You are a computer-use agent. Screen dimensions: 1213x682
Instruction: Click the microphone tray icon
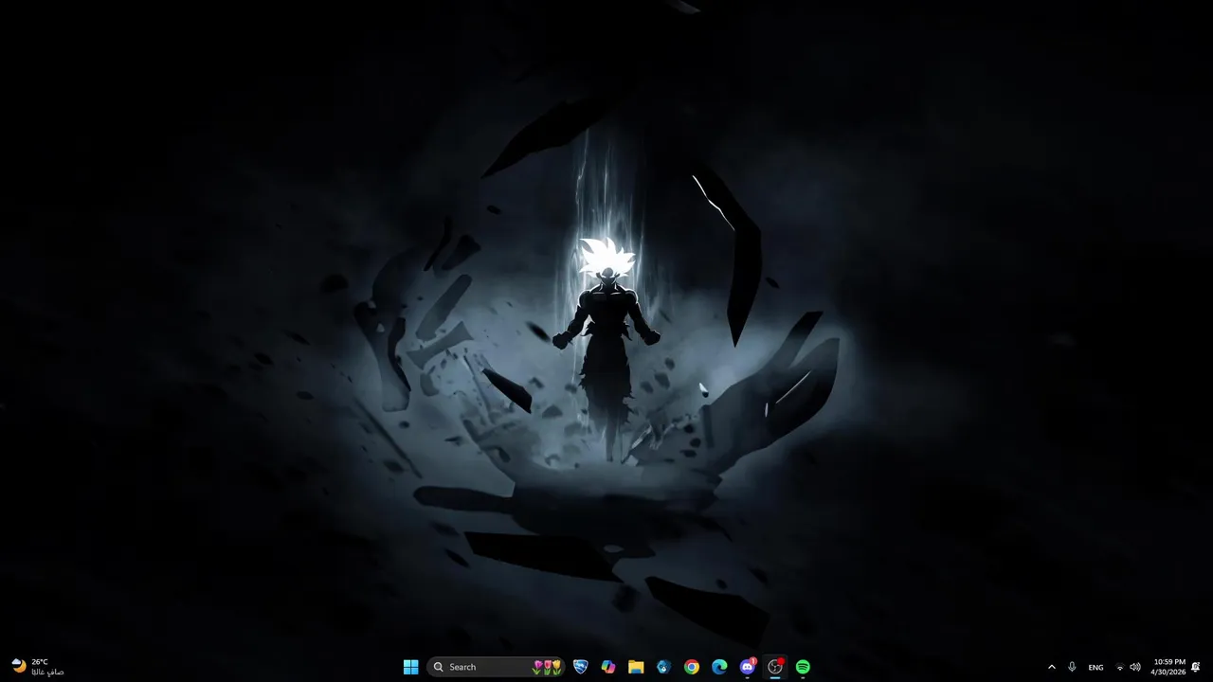(1072, 667)
